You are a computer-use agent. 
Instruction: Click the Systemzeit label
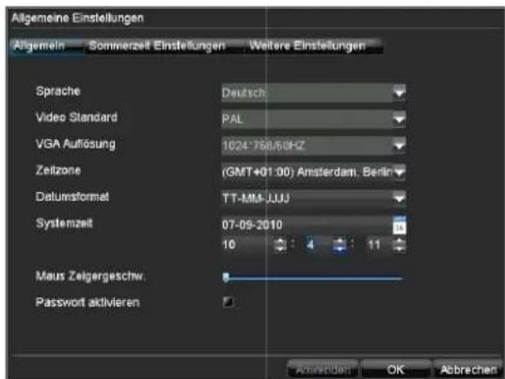point(64,223)
